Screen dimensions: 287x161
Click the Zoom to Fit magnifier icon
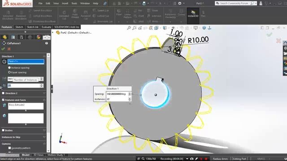pyautogui.click(x=129, y=28)
